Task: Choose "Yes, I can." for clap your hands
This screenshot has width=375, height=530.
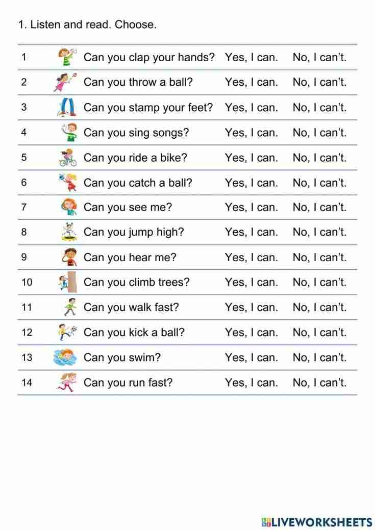Action: [252, 57]
